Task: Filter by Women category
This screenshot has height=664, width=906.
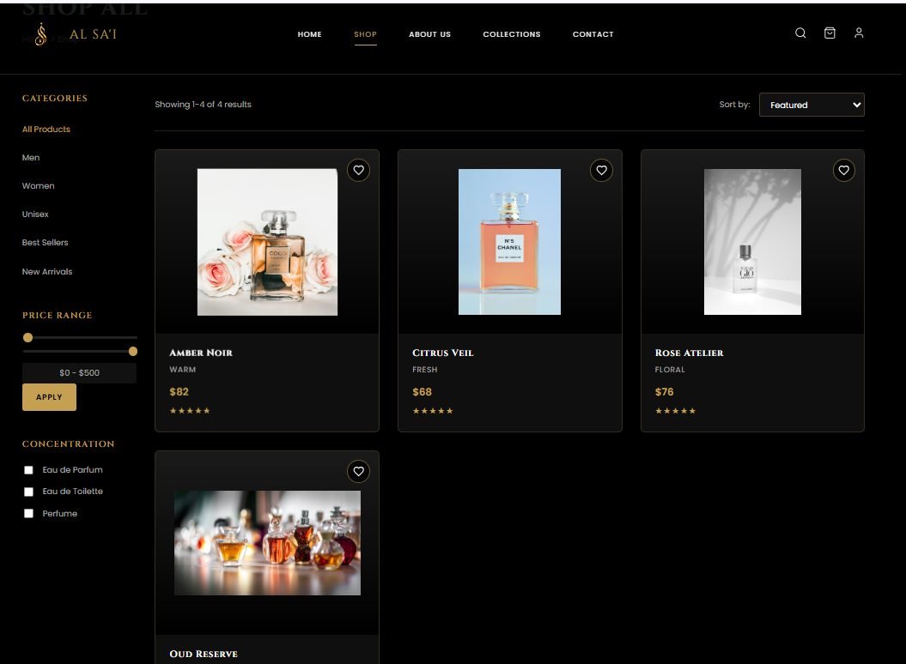Action: (x=38, y=186)
